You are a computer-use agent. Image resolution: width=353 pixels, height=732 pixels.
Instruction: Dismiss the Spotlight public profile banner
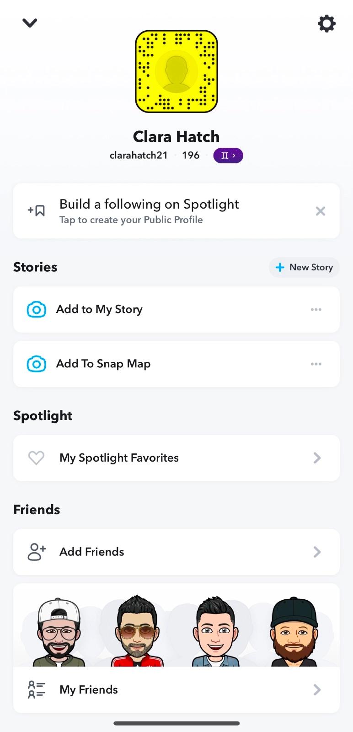click(x=321, y=211)
